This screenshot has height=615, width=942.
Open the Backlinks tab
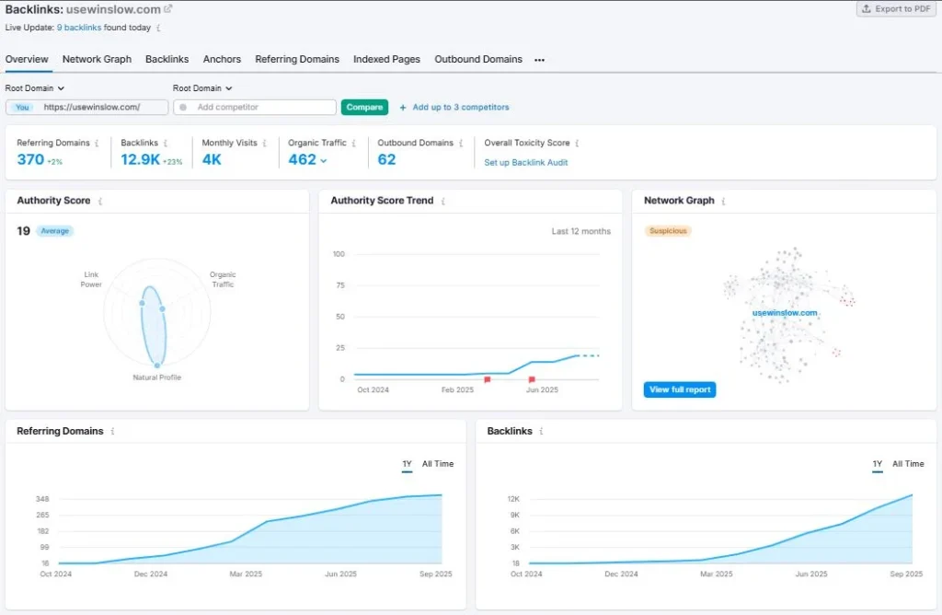point(167,60)
